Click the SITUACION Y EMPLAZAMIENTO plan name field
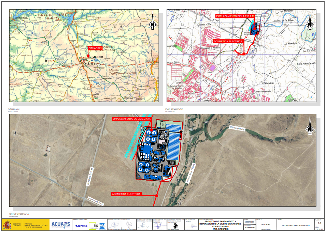This screenshot has height=231, width=325. pos(296,226)
